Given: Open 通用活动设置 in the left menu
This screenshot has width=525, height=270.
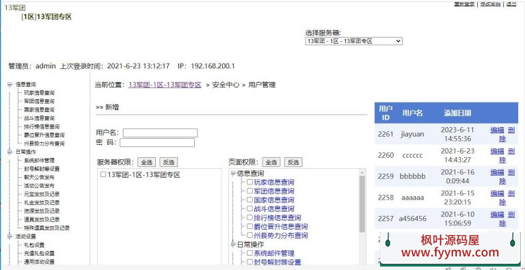Looking at the screenshot, I should coord(39,262).
